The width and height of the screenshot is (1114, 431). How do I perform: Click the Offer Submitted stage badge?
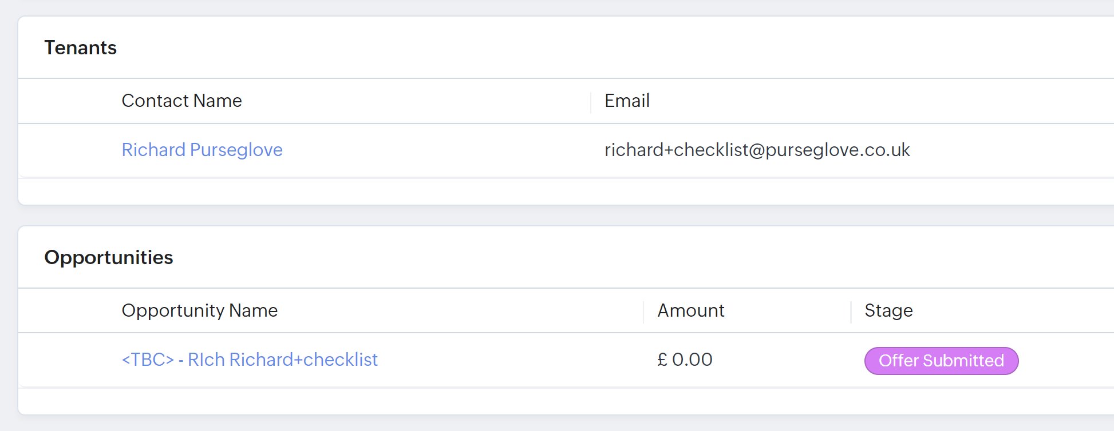[x=941, y=361]
